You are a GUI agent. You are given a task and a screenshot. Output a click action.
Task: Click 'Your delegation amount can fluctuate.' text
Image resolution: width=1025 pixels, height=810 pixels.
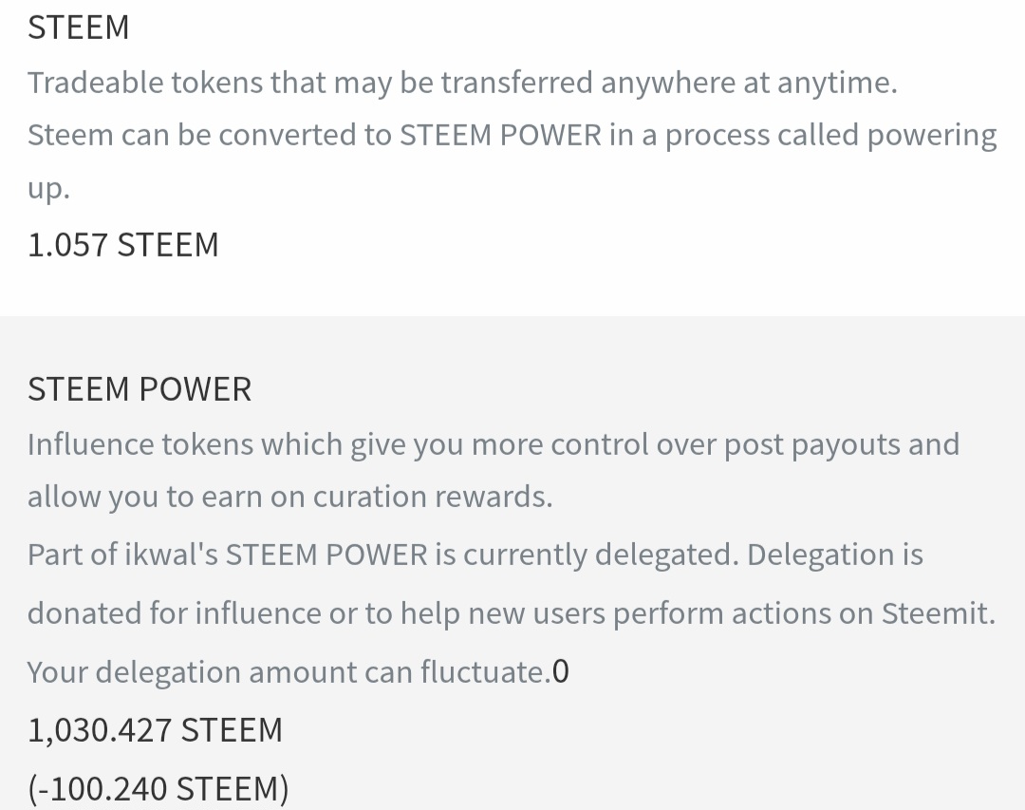click(x=289, y=672)
